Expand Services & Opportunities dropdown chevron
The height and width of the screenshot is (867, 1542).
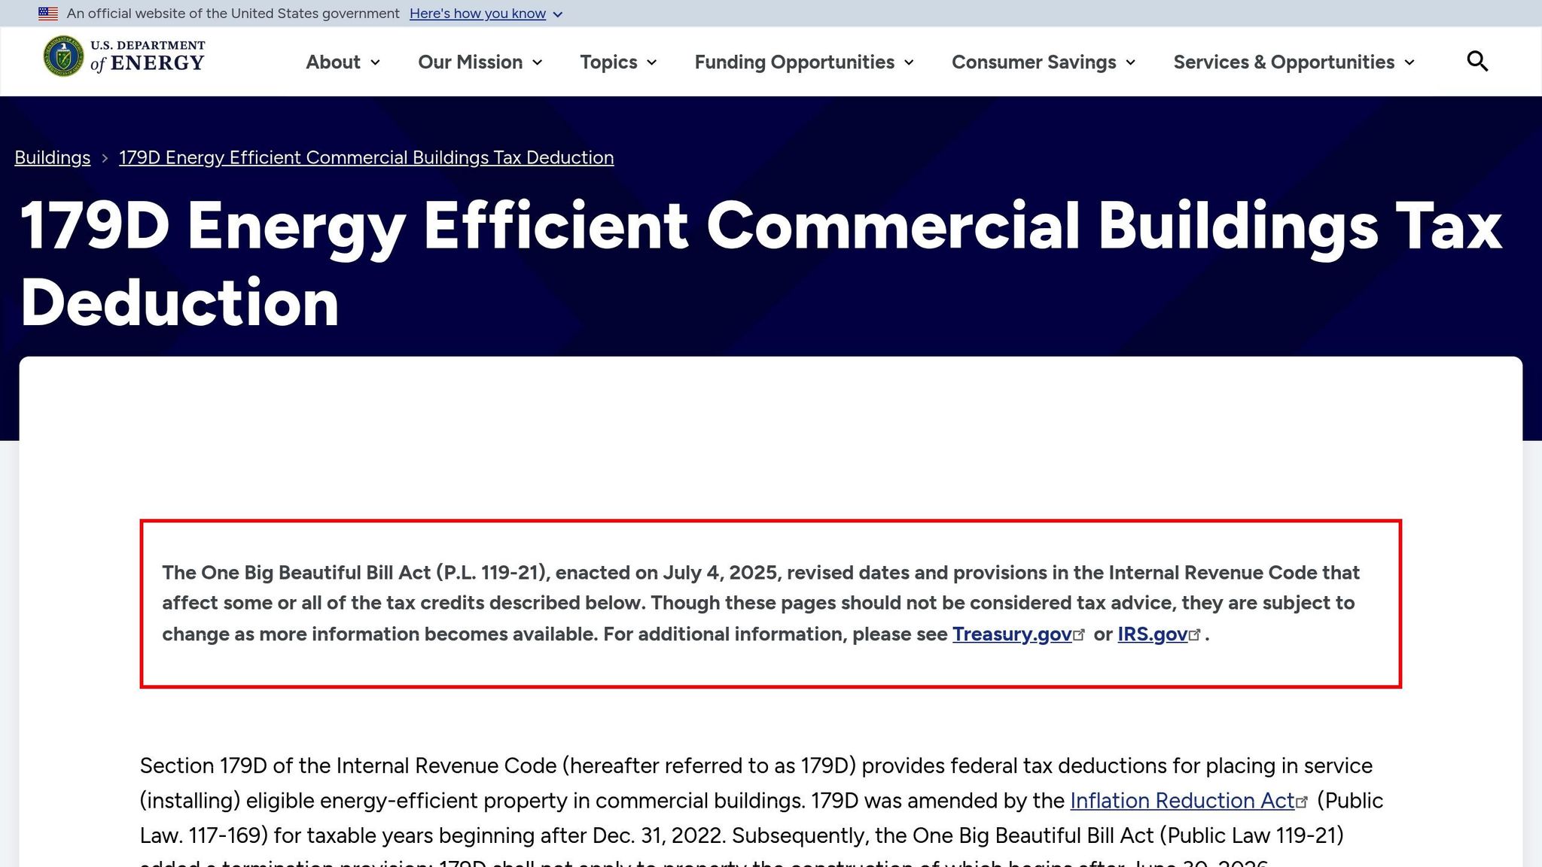(x=1409, y=62)
